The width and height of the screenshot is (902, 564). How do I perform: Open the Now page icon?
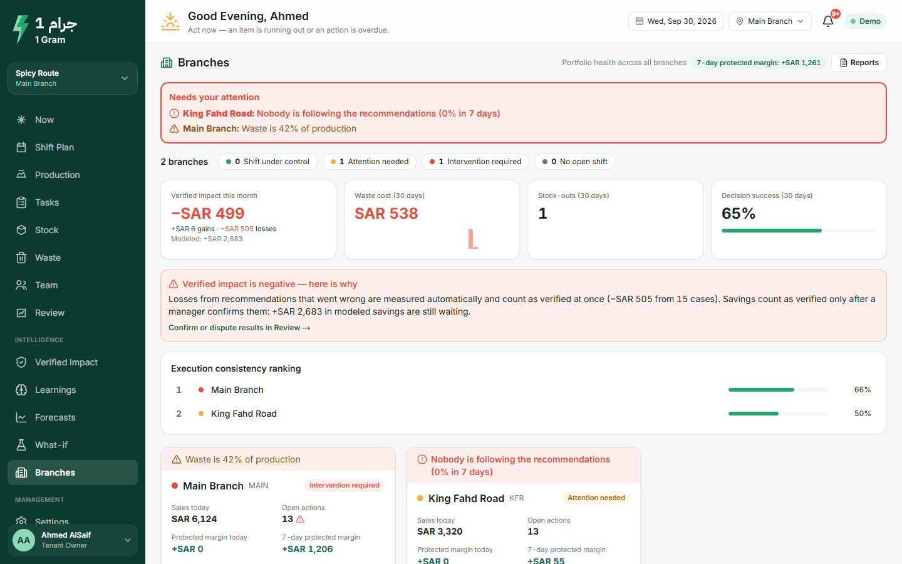21,120
